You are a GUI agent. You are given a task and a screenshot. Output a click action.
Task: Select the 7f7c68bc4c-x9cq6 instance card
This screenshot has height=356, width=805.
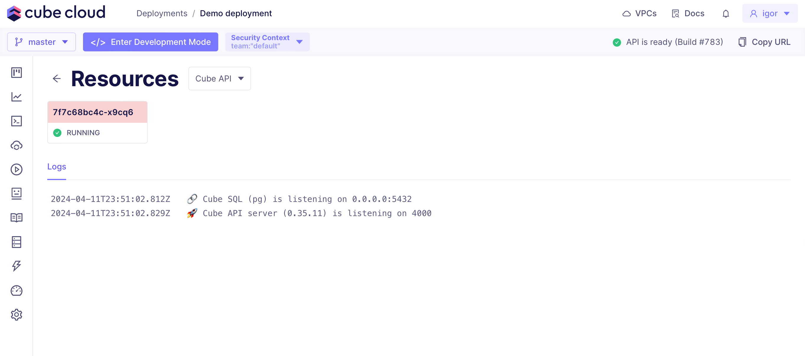pyautogui.click(x=97, y=122)
